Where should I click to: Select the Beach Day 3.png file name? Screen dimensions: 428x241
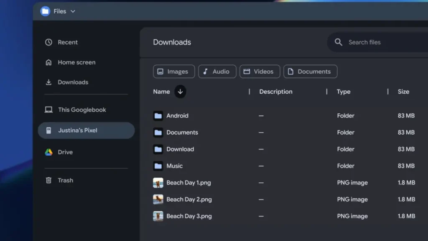coord(189,216)
